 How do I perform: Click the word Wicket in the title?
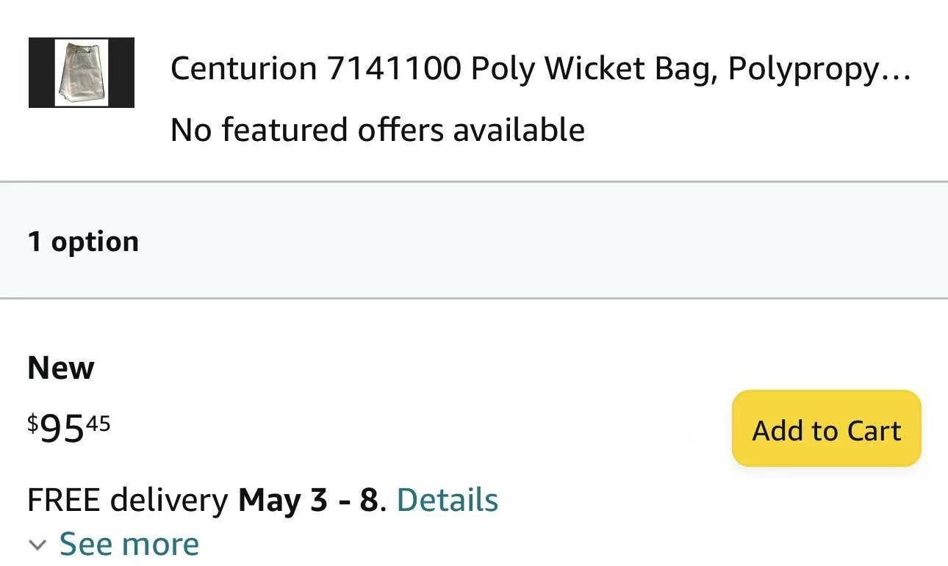click(x=594, y=69)
